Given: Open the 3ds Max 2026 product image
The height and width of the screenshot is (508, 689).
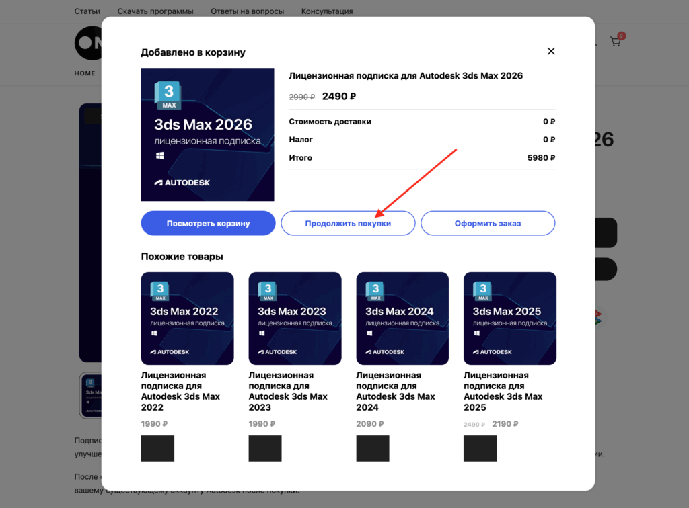Looking at the screenshot, I should click(207, 134).
